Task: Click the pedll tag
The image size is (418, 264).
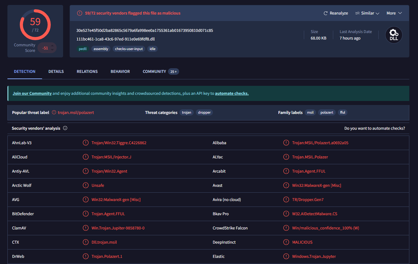Action: point(83,49)
